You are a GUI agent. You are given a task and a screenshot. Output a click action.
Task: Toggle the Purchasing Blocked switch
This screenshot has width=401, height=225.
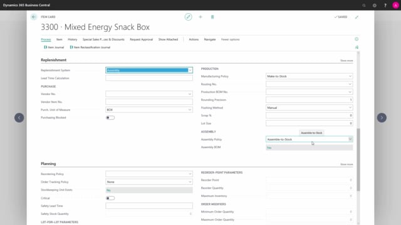110,117
